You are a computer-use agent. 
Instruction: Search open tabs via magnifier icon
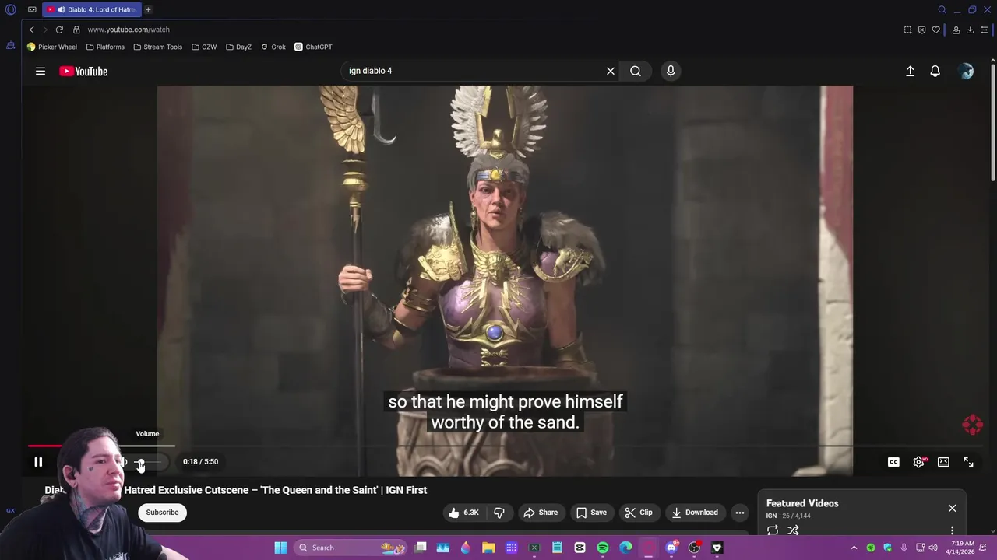942,10
